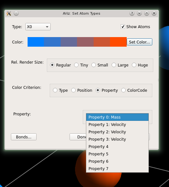Select Property 5 in dropdown list
This screenshot has width=169, height=187.
(117, 154)
